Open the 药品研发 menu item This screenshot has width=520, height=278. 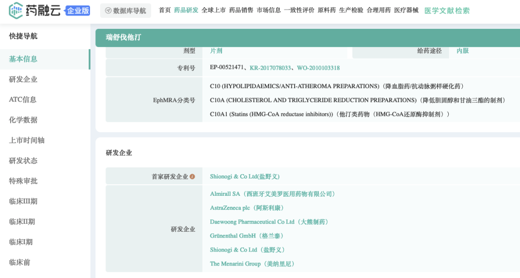(x=186, y=10)
